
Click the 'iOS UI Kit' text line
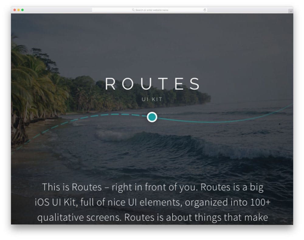click(x=152, y=202)
